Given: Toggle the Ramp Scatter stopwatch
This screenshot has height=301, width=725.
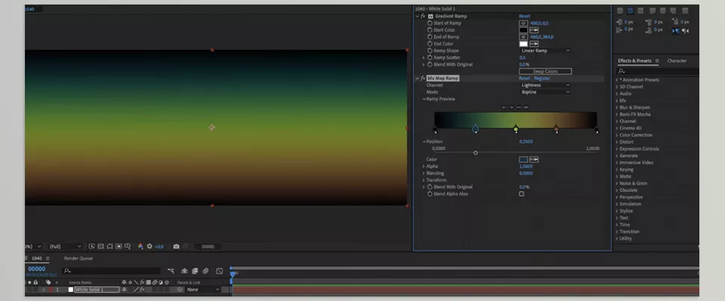Looking at the screenshot, I should pyautogui.click(x=430, y=57).
